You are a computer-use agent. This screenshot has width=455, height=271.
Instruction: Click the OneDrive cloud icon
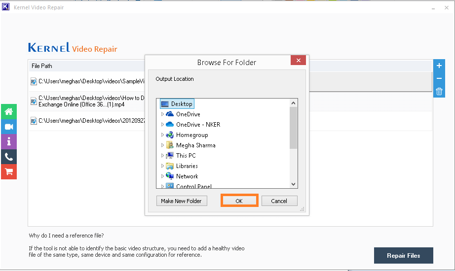click(170, 114)
